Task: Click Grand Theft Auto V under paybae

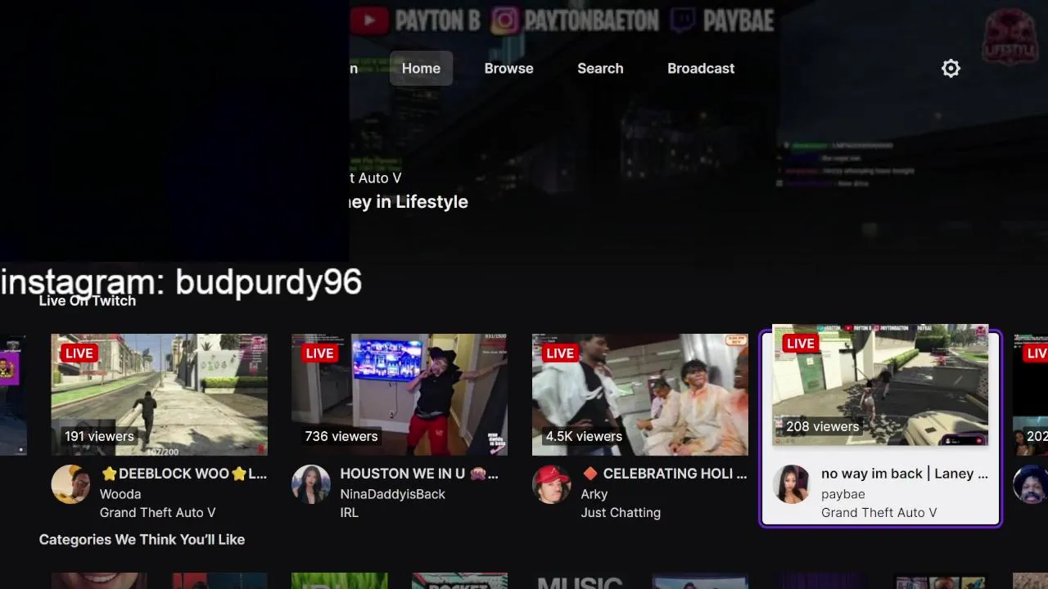Action: click(x=879, y=513)
